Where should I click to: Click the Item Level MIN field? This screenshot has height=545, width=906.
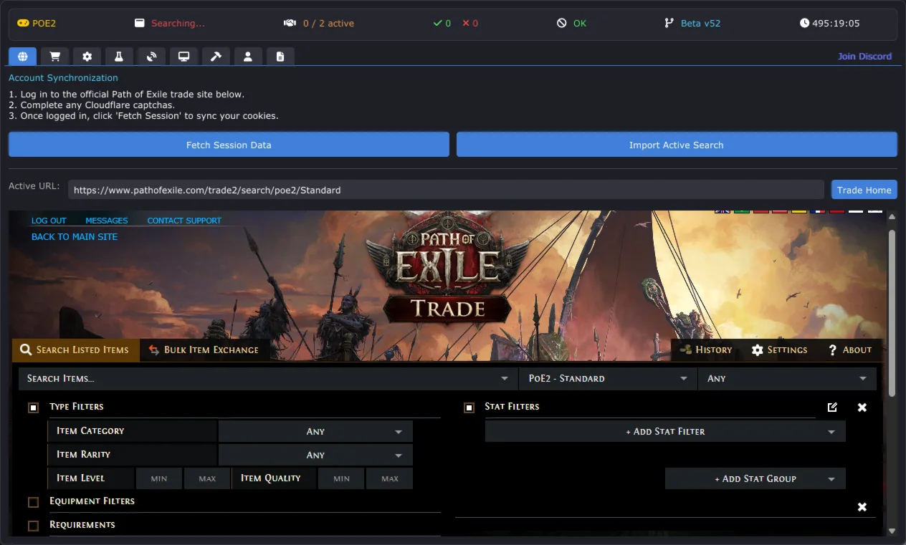(159, 478)
